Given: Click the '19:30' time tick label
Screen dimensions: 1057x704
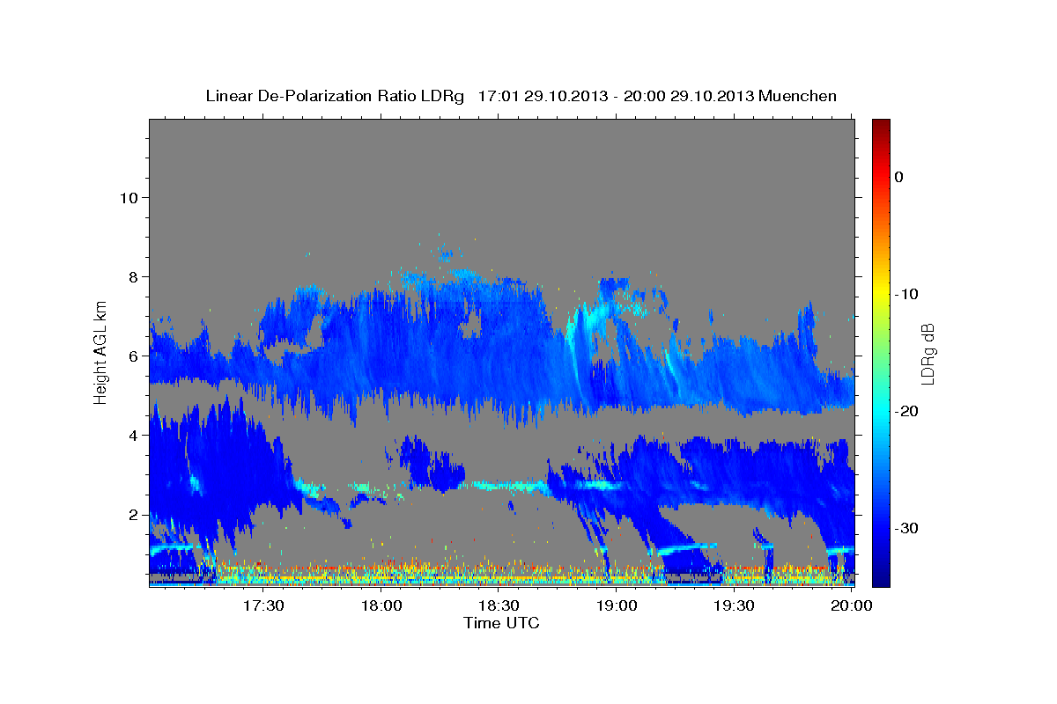Looking at the screenshot, I should point(734,605).
